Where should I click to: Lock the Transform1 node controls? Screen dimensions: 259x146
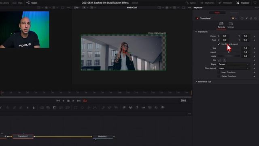(251, 18)
